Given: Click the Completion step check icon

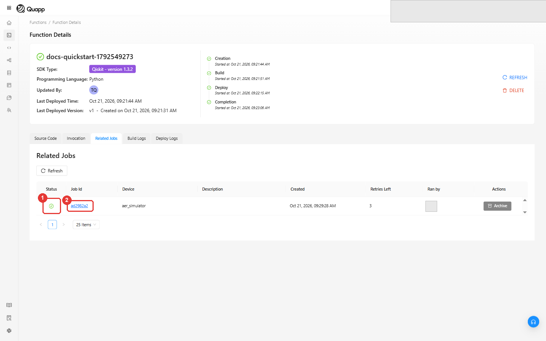Looking at the screenshot, I should (x=209, y=102).
